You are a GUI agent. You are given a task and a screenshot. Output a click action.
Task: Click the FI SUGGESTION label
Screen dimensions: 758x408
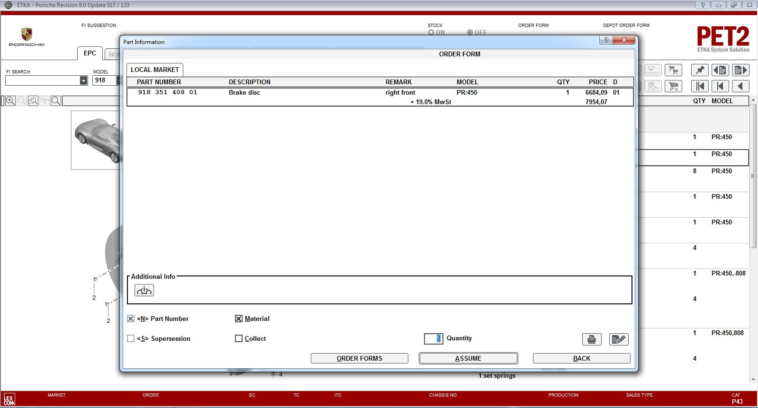[99, 26]
